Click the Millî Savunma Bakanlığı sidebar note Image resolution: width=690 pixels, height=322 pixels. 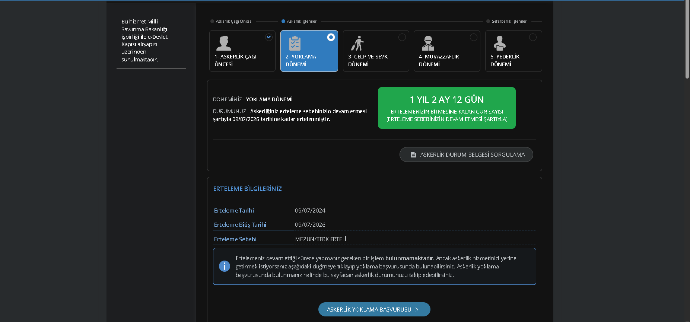click(144, 41)
